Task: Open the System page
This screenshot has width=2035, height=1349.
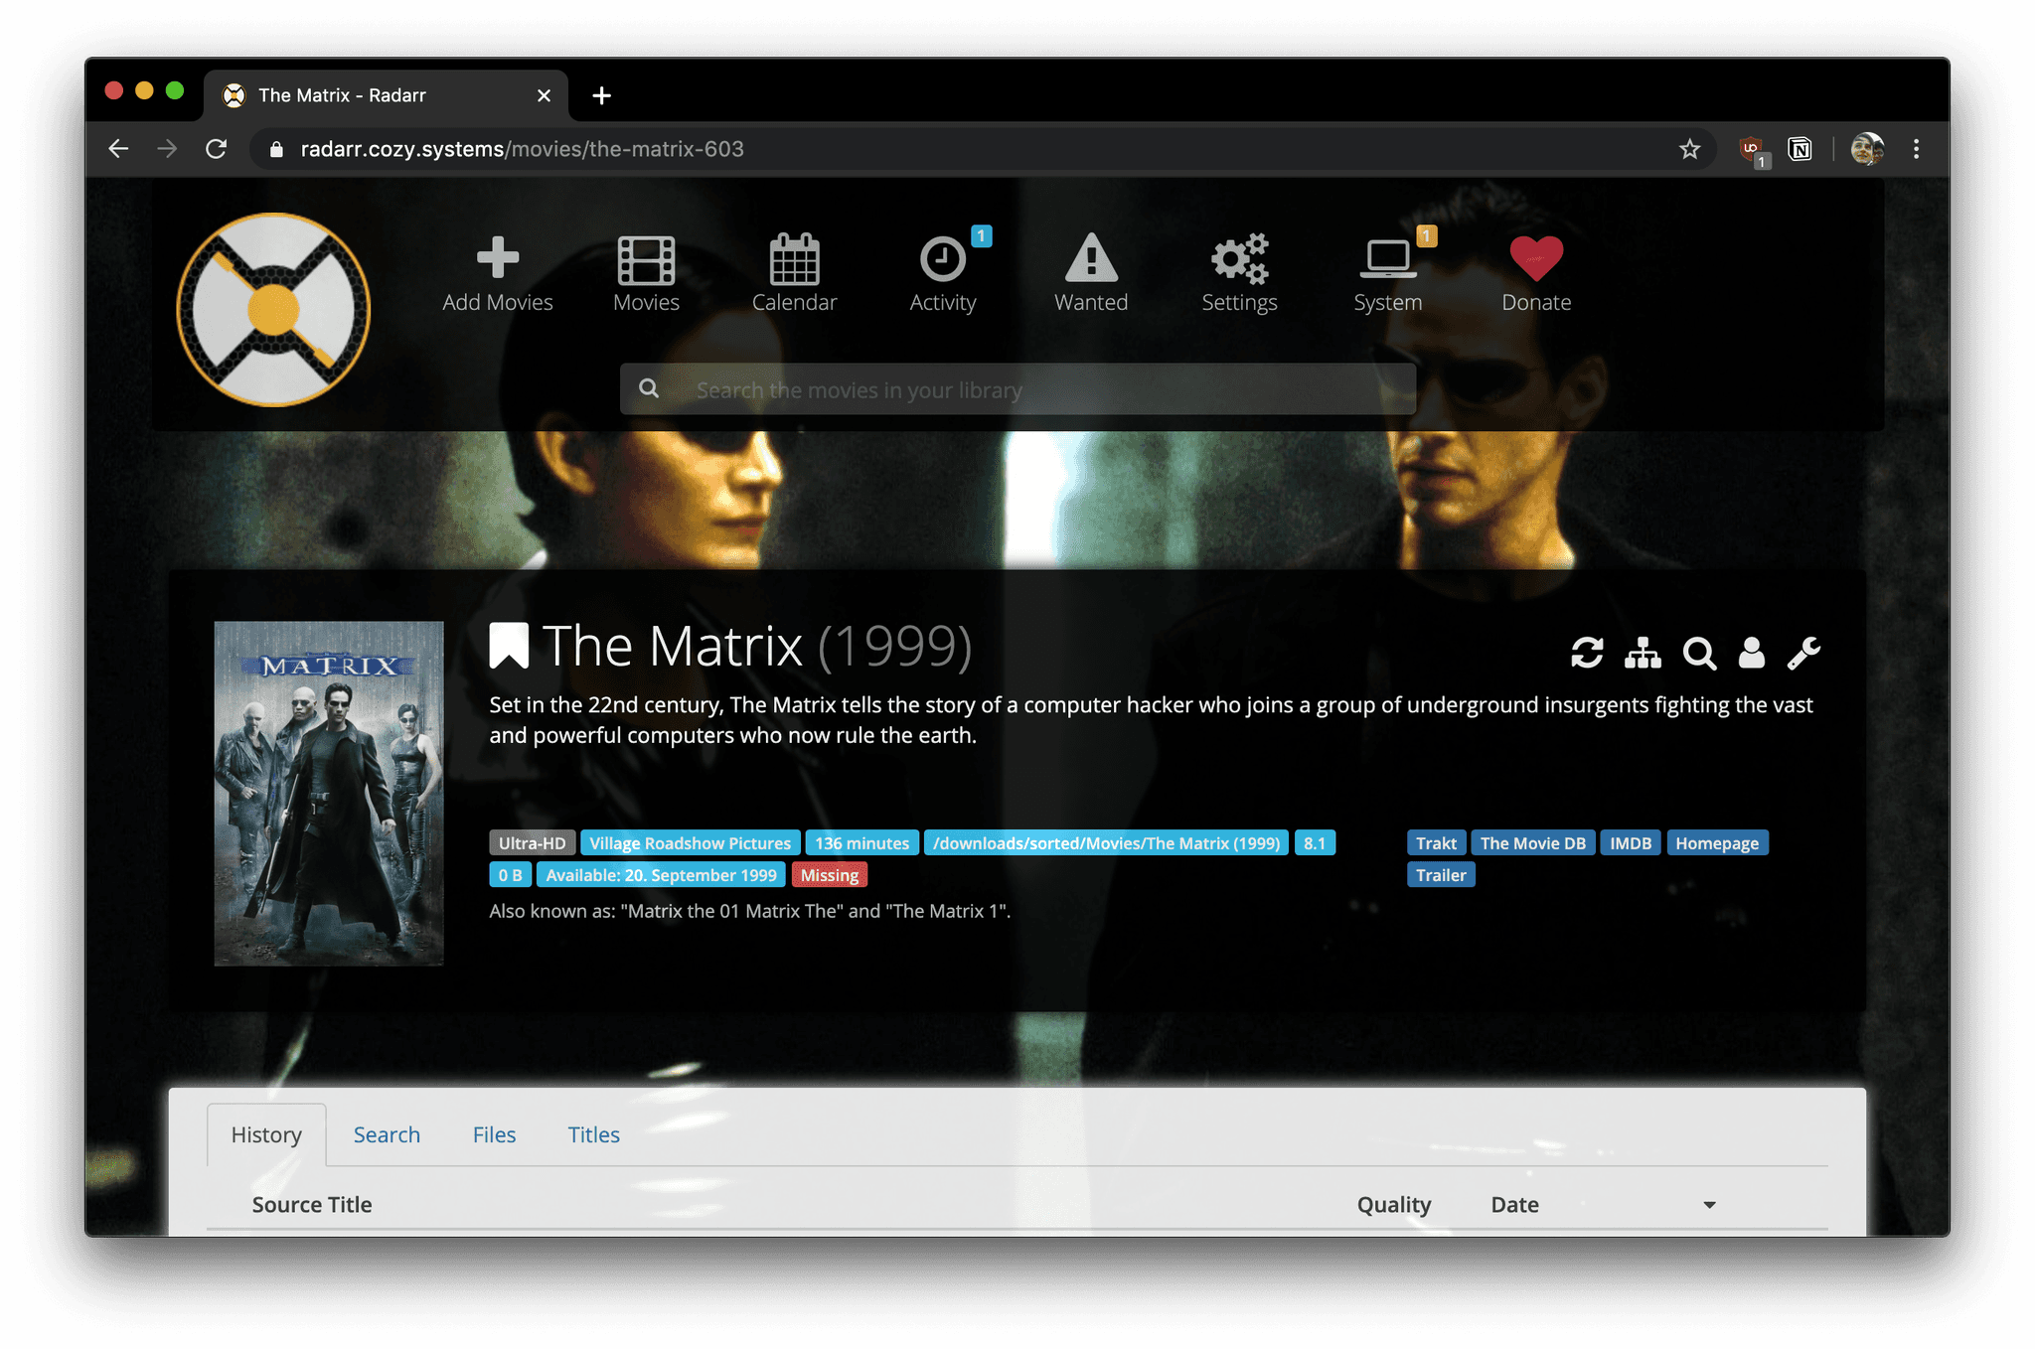Action: click(1387, 275)
